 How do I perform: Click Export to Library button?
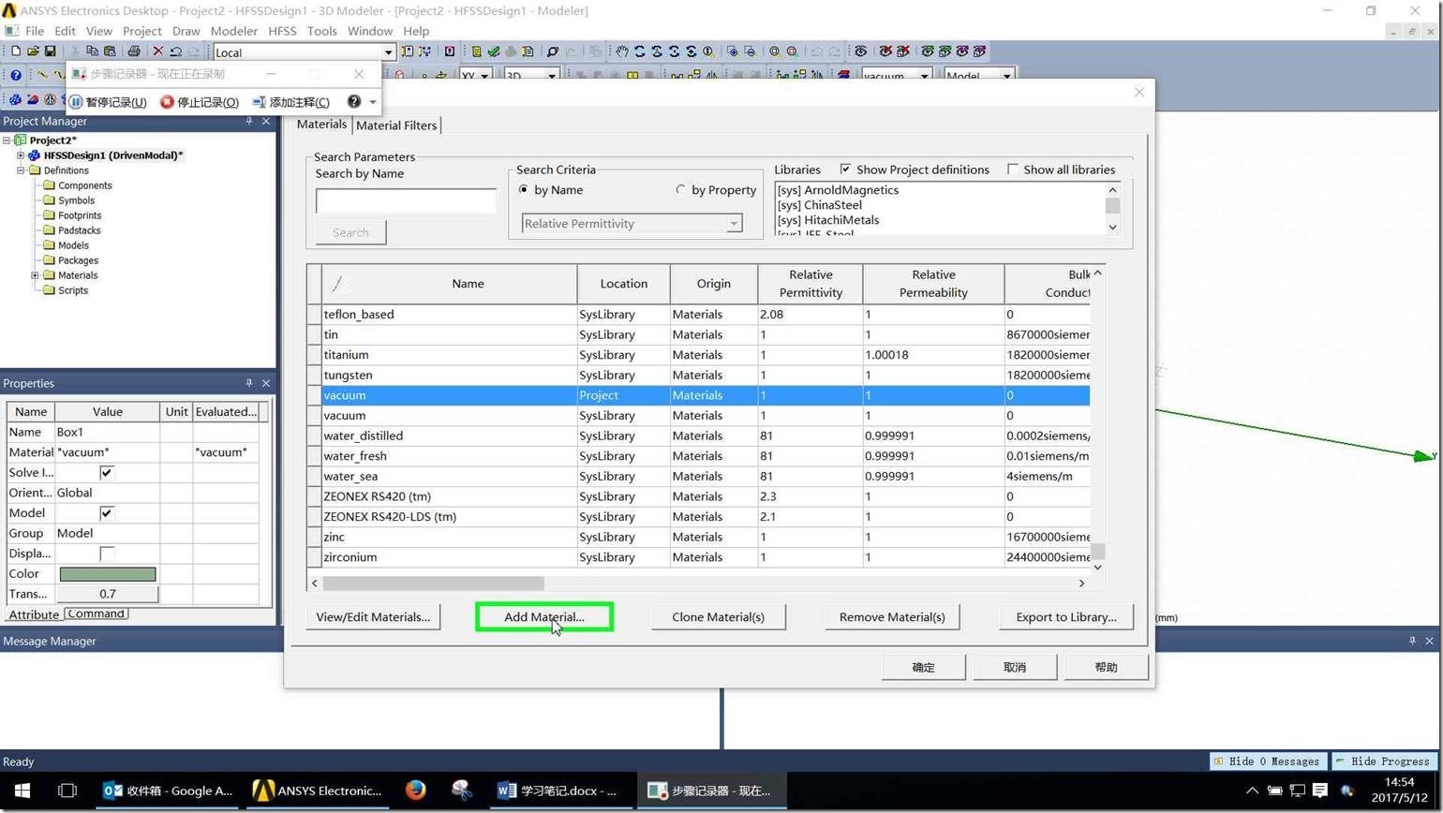(1066, 616)
